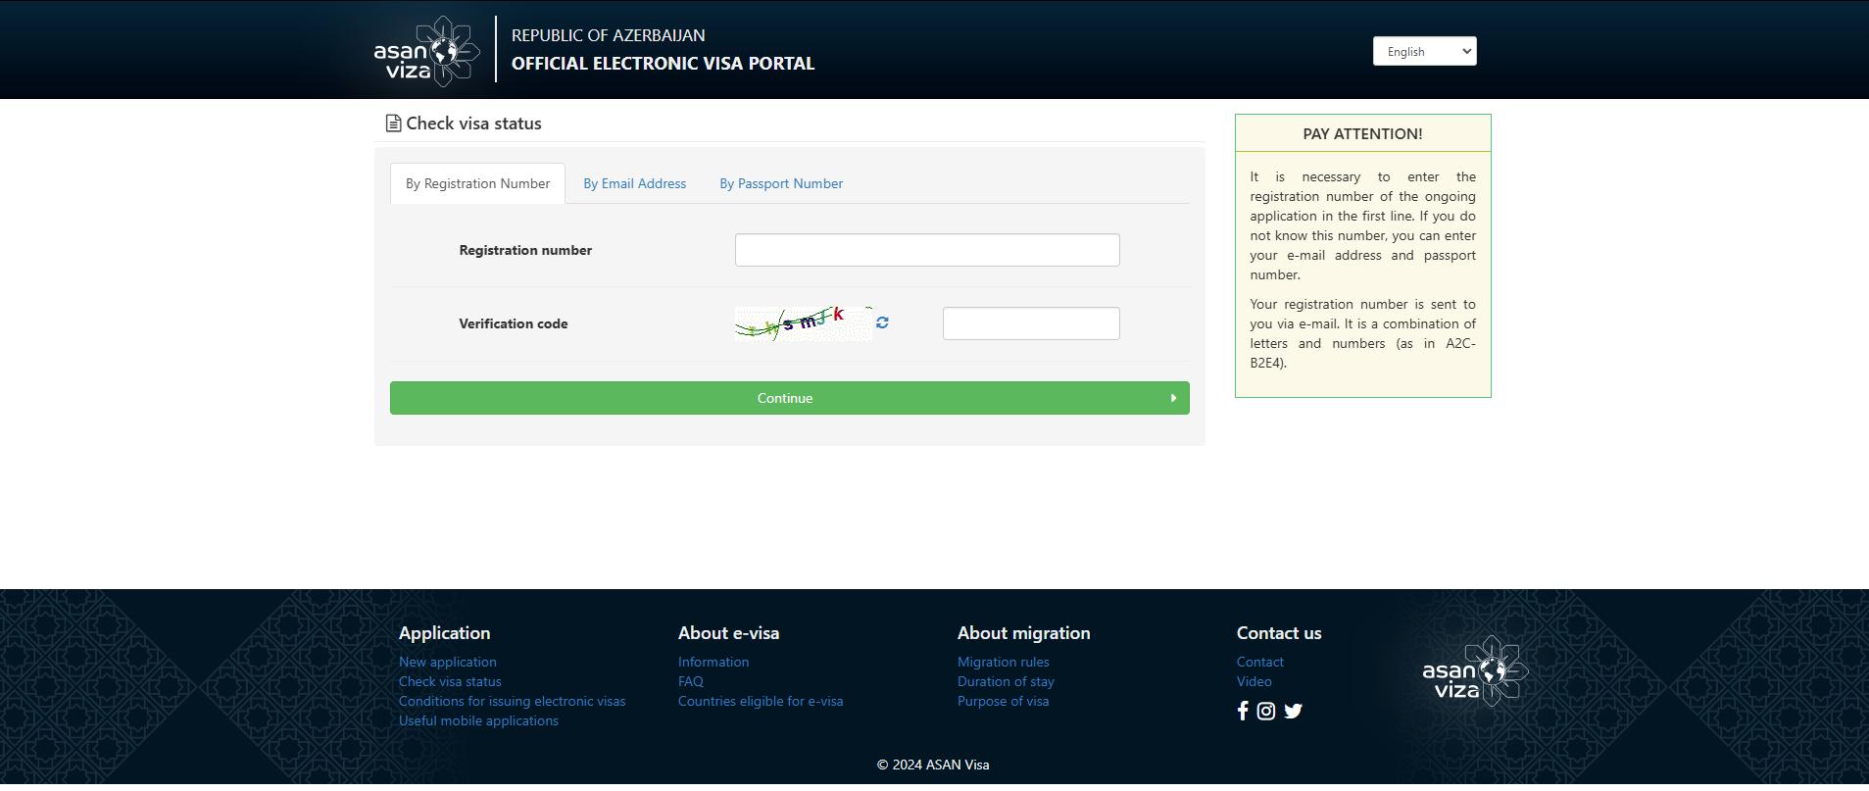1869x791 pixels.
Task: Select the By Registration Number tab
Action: (477, 183)
